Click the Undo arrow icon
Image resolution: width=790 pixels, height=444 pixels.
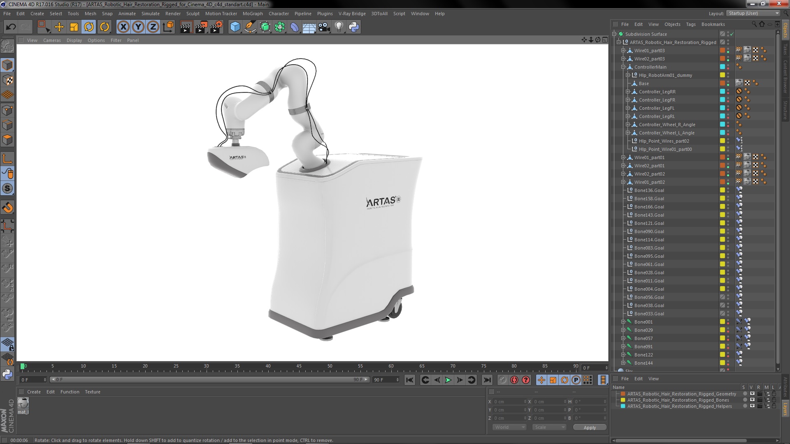point(11,27)
